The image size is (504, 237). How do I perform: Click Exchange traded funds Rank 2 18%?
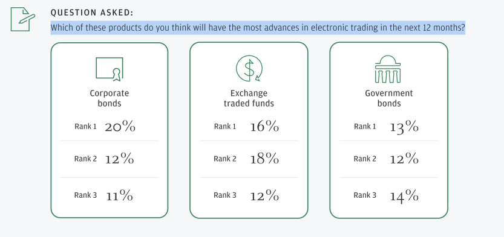tap(264, 159)
